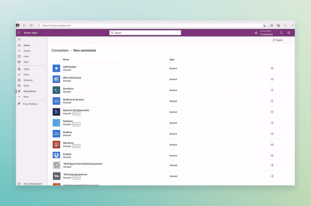The width and height of the screenshot is (311, 206).
Task: Add 10to8 Appointment Scheduling connection plus icon
Action: tap(272, 165)
